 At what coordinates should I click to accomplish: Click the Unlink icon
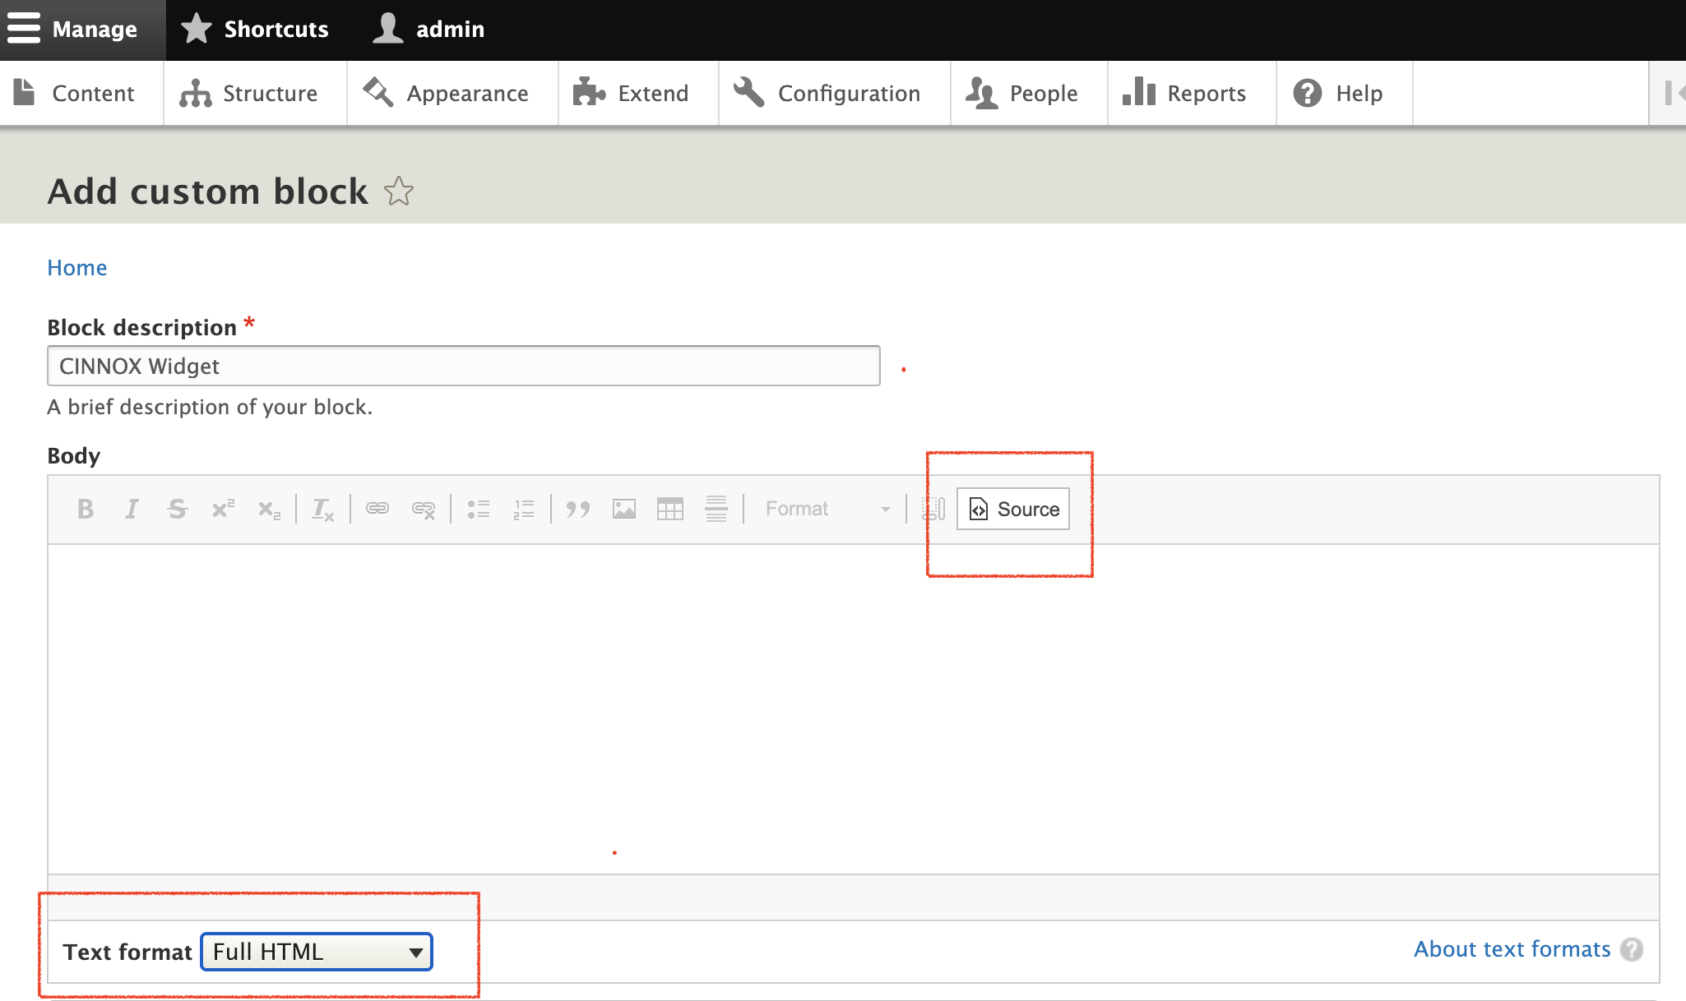tap(424, 510)
